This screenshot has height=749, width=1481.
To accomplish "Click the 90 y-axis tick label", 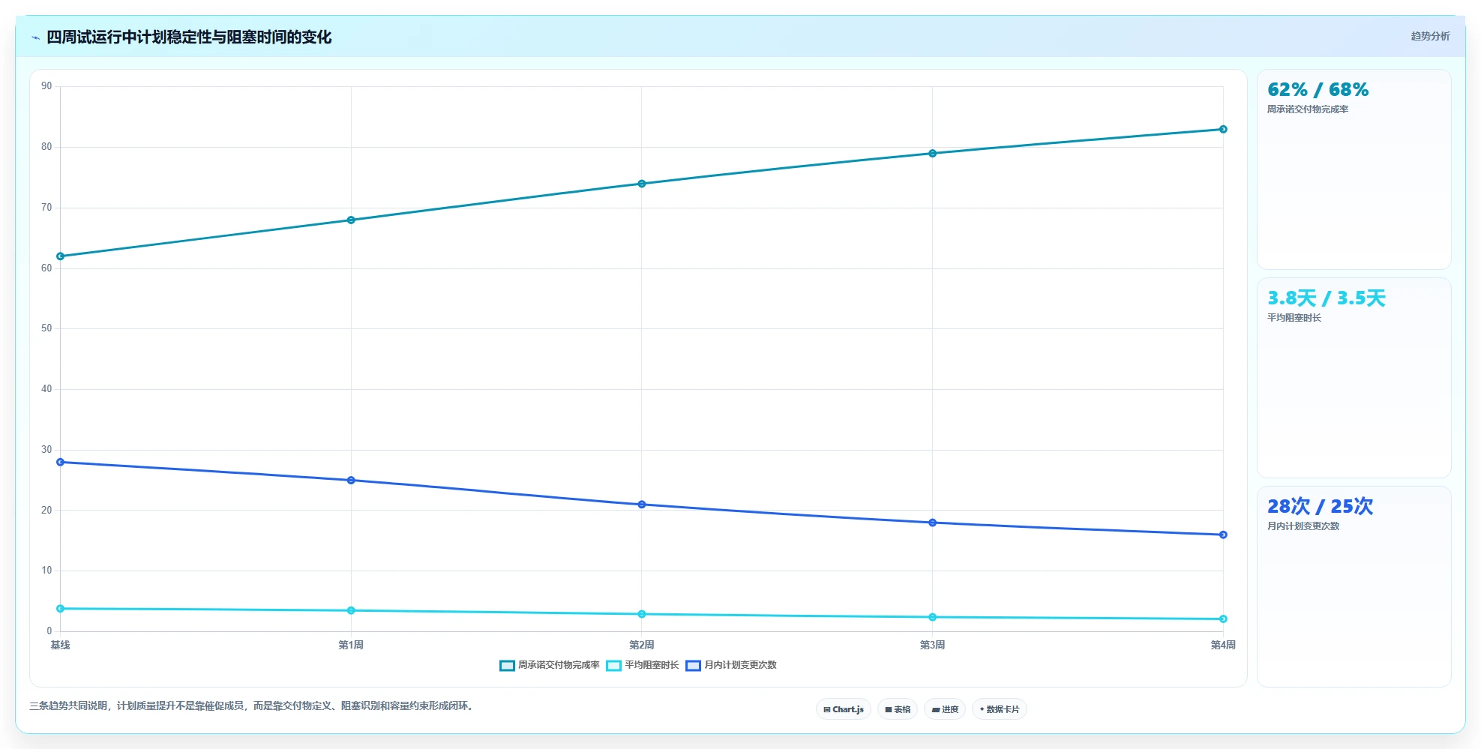I will [46, 86].
